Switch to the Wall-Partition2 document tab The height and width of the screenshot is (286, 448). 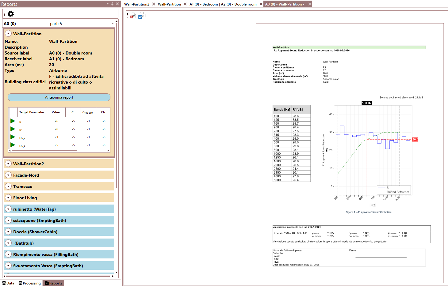click(137, 4)
